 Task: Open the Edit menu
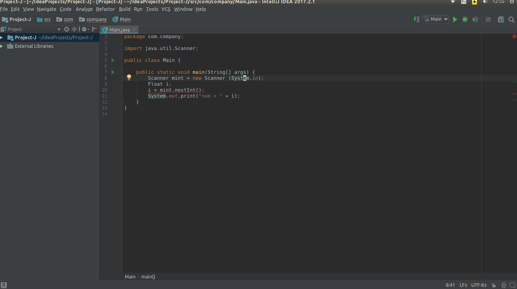15,9
